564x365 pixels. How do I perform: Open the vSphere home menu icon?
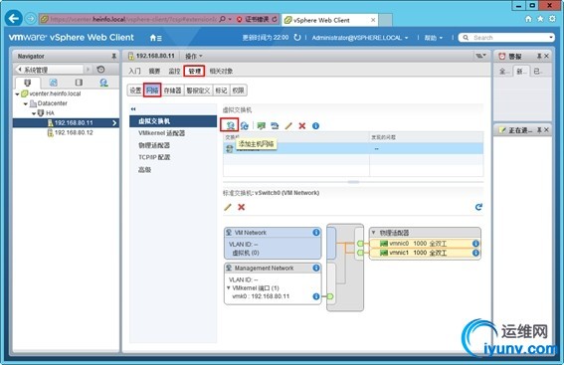[155, 38]
